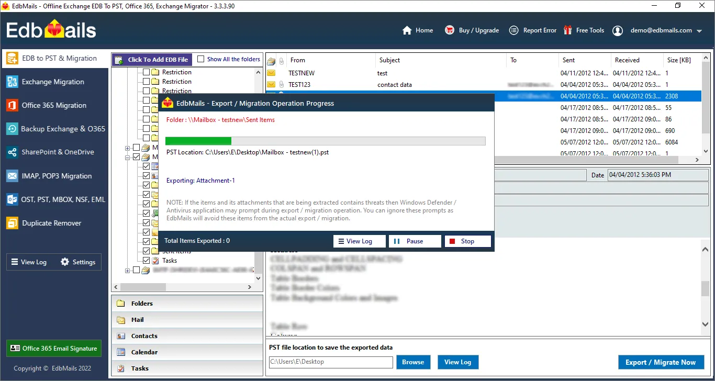Expand the blurred mailbox node at tree bottom
This screenshot has height=381, width=715.
pyautogui.click(x=128, y=271)
